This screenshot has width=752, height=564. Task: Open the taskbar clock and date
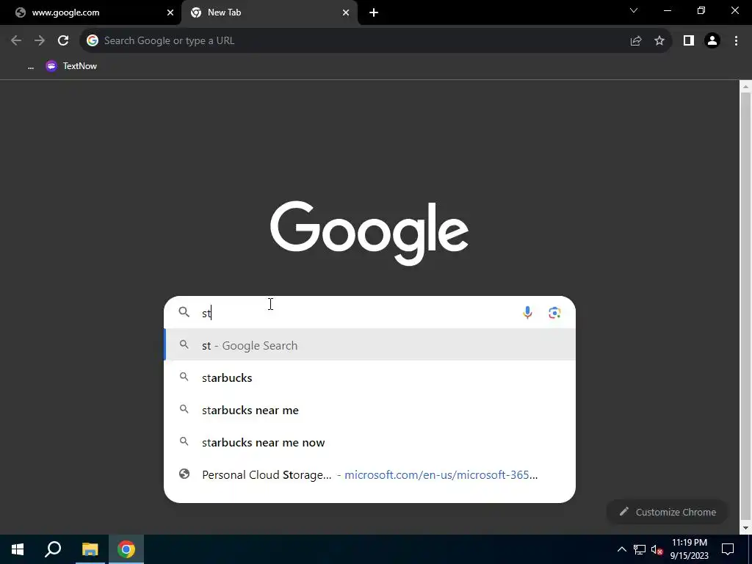coord(689,549)
